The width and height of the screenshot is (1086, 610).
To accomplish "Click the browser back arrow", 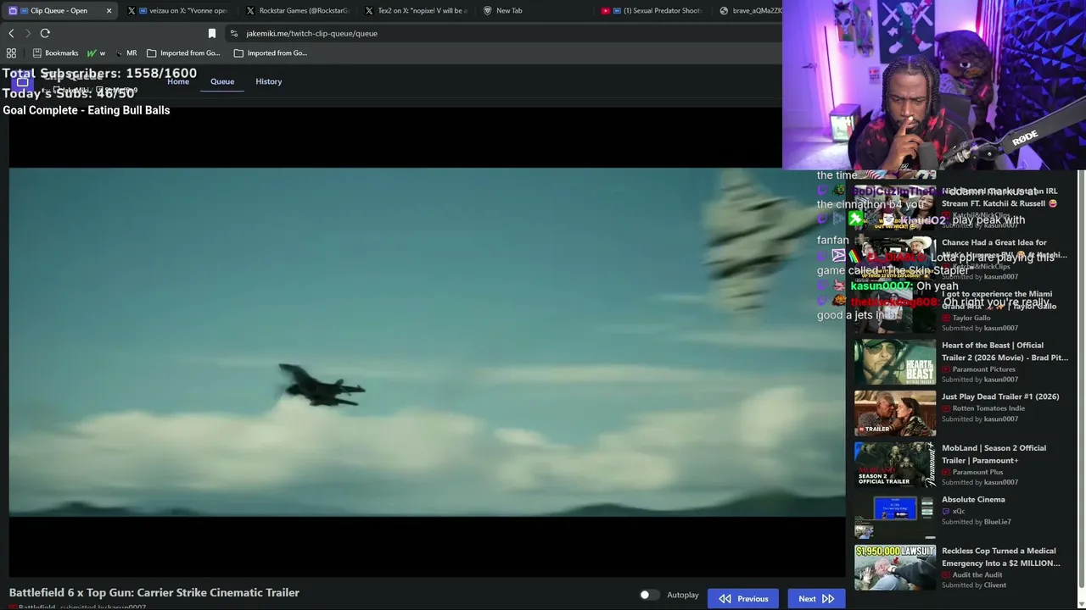I will 11,33.
